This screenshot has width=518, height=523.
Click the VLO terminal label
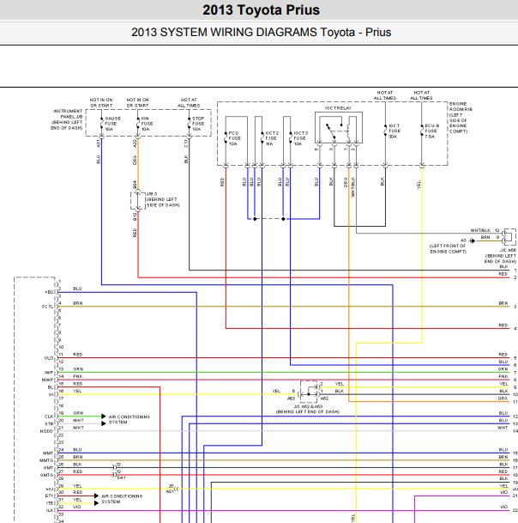pyautogui.click(x=49, y=358)
